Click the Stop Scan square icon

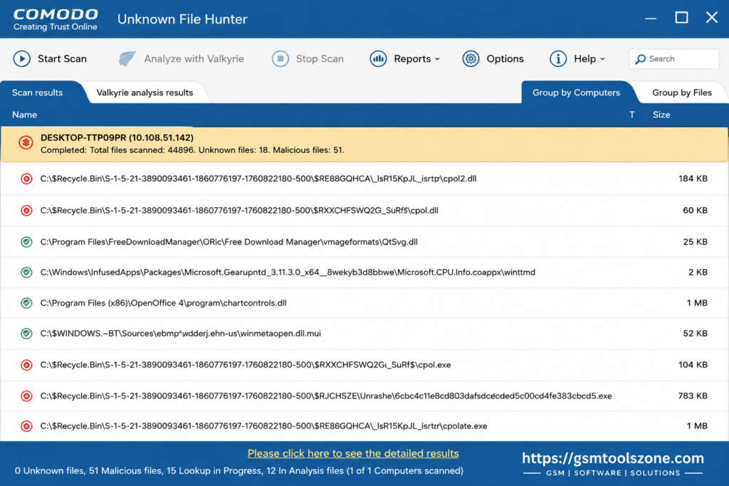pos(280,58)
